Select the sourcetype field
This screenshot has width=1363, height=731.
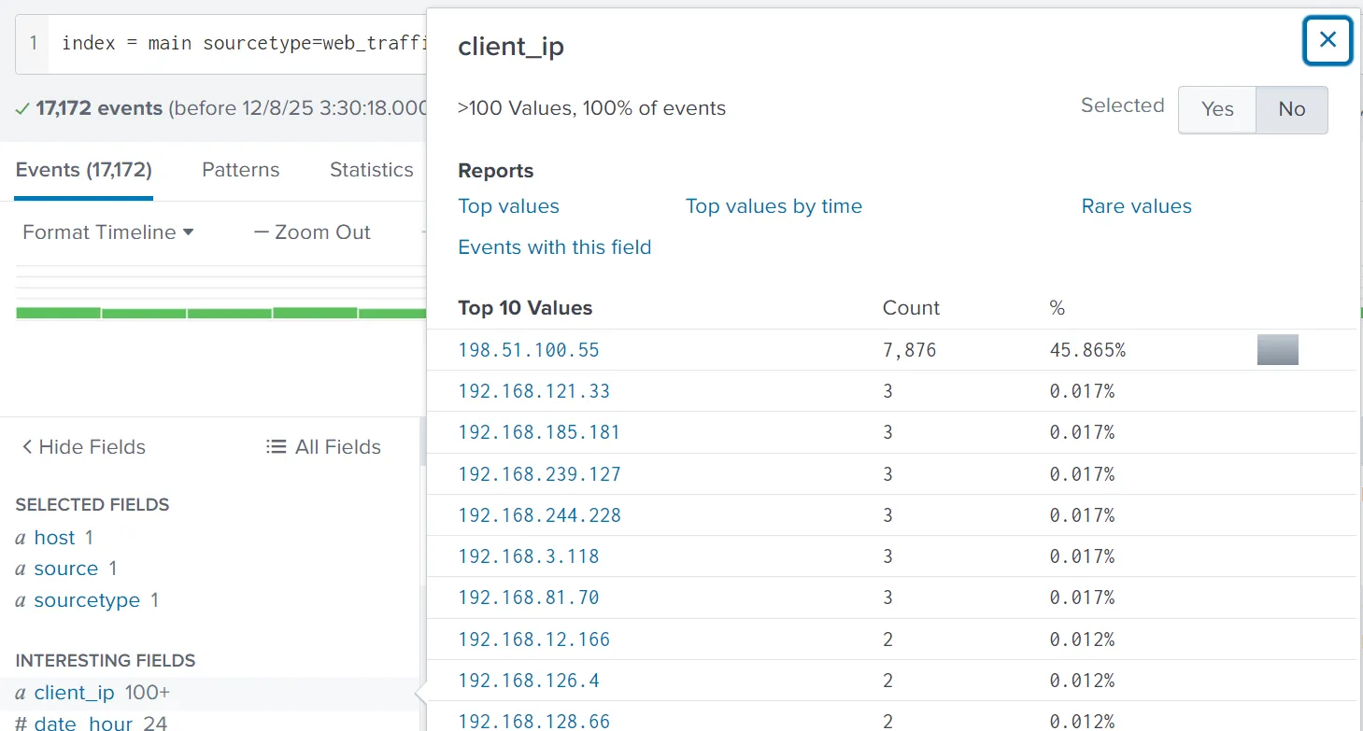click(87, 600)
